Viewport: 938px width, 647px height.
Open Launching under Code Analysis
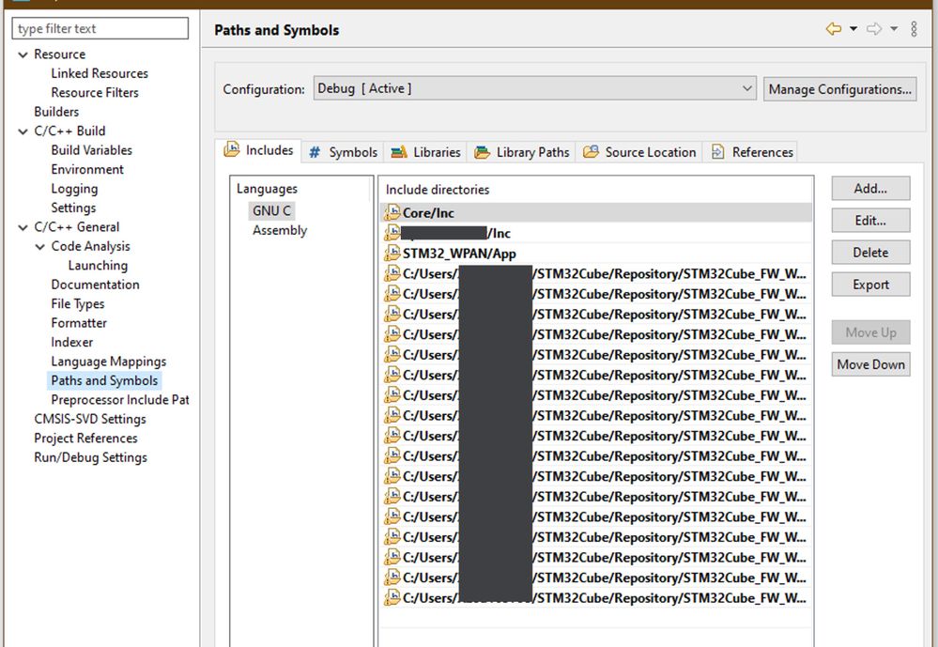point(98,265)
